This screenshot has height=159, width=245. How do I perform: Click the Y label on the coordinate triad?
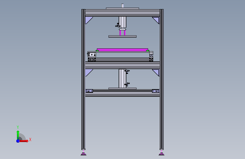tap(18, 127)
